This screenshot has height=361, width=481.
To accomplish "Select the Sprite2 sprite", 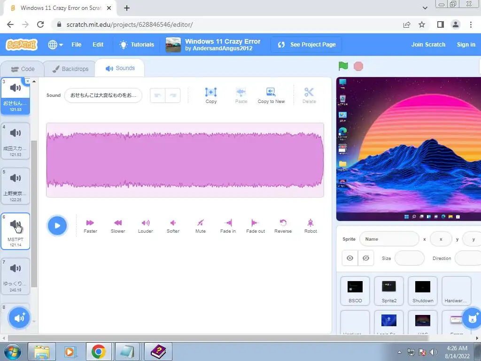I will coord(389,291).
